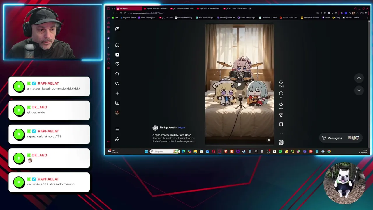Image resolution: width=373 pixels, height=210 pixels.
Task: Follow kimi.ga.kawaii via Seguir link
Action: click(181, 127)
